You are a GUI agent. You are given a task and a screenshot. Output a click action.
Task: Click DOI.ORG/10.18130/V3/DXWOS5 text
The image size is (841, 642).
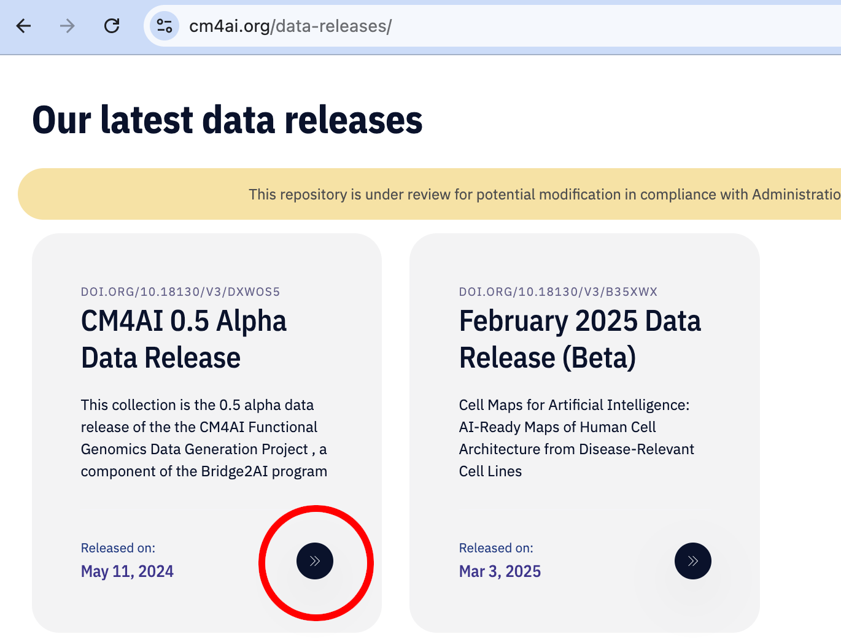point(180,292)
